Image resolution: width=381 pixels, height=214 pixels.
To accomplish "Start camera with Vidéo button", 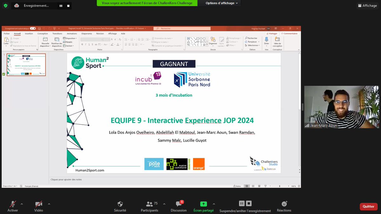I will click(x=38, y=206).
